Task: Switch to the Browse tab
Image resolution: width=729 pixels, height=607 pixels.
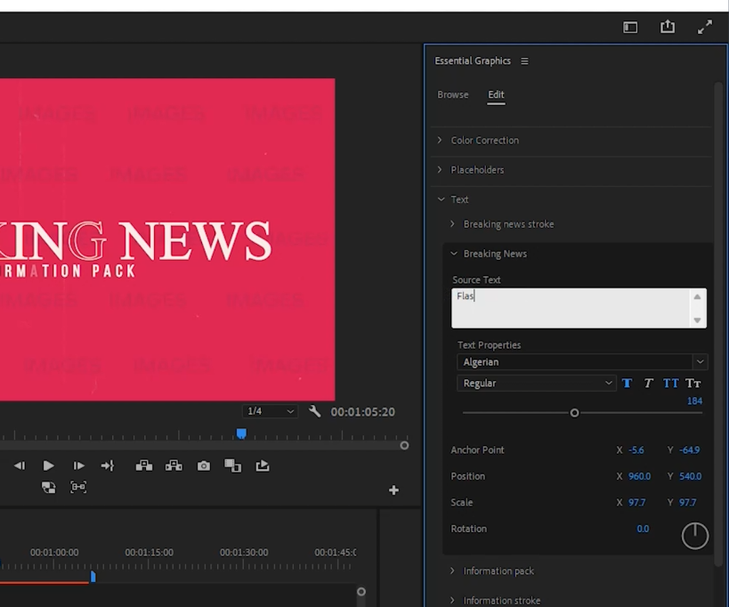Action: click(x=452, y=94)
